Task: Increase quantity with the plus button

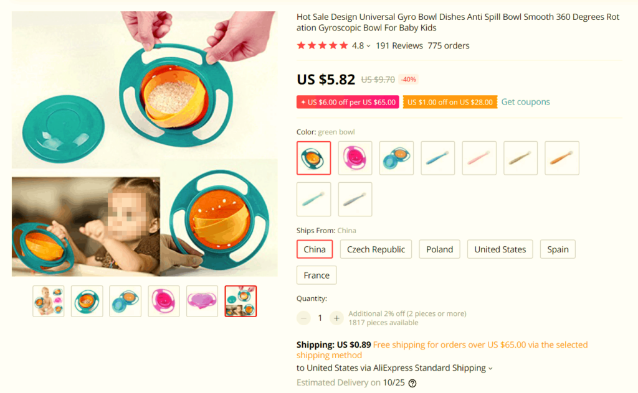Action: [336, 318]
